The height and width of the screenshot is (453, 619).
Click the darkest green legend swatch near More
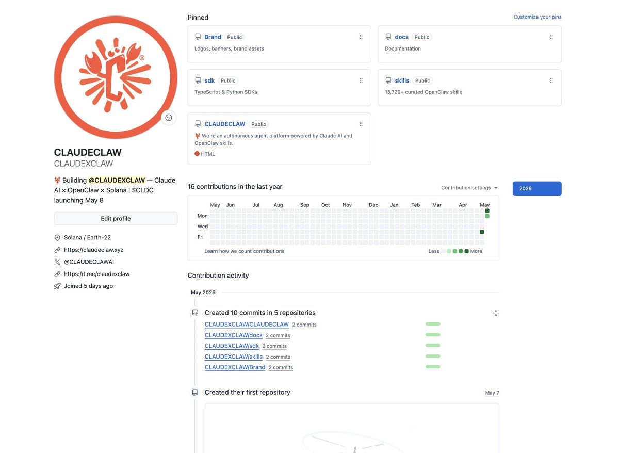(x=466, y=251)
